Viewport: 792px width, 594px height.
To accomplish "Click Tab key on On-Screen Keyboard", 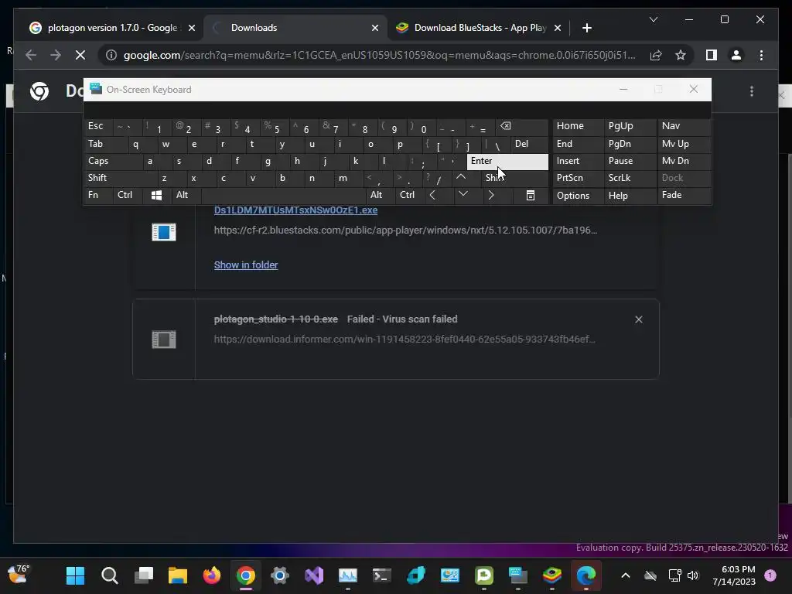I will click(x=105, y=144).
